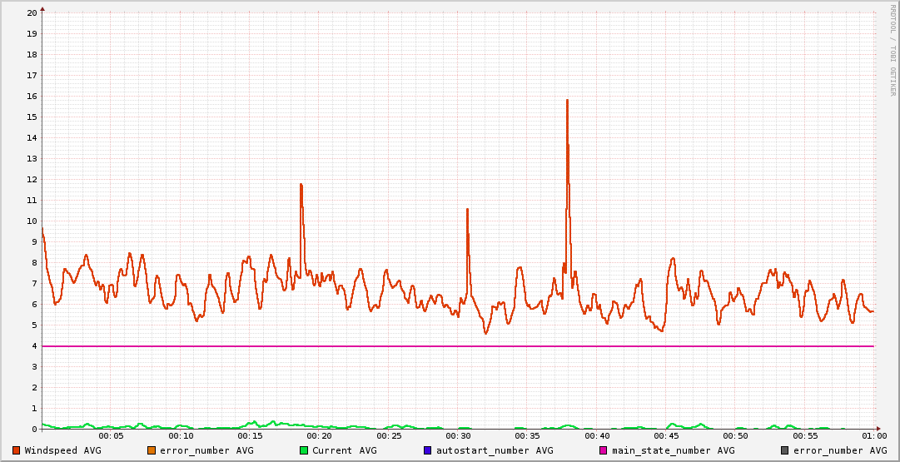Image resolution: width=900 pixels, height=462 pixels.
Task: Select the magenta main_state_number legend swatch
Action: click(x=604, y=450)
